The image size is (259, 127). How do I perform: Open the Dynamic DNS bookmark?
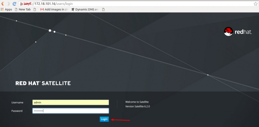pos(85,9)
